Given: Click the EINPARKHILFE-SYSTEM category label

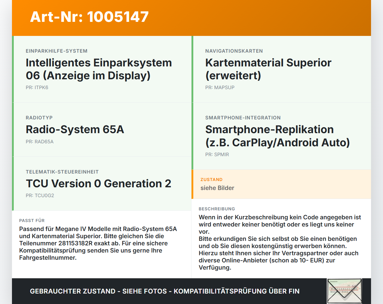Looking at the screenshot, I should click(x=57, y=51).
